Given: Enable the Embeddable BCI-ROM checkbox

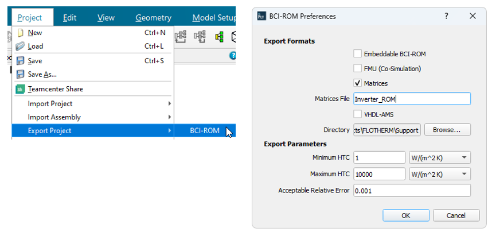Looking at the screenshot, I should tap(358, 54).
